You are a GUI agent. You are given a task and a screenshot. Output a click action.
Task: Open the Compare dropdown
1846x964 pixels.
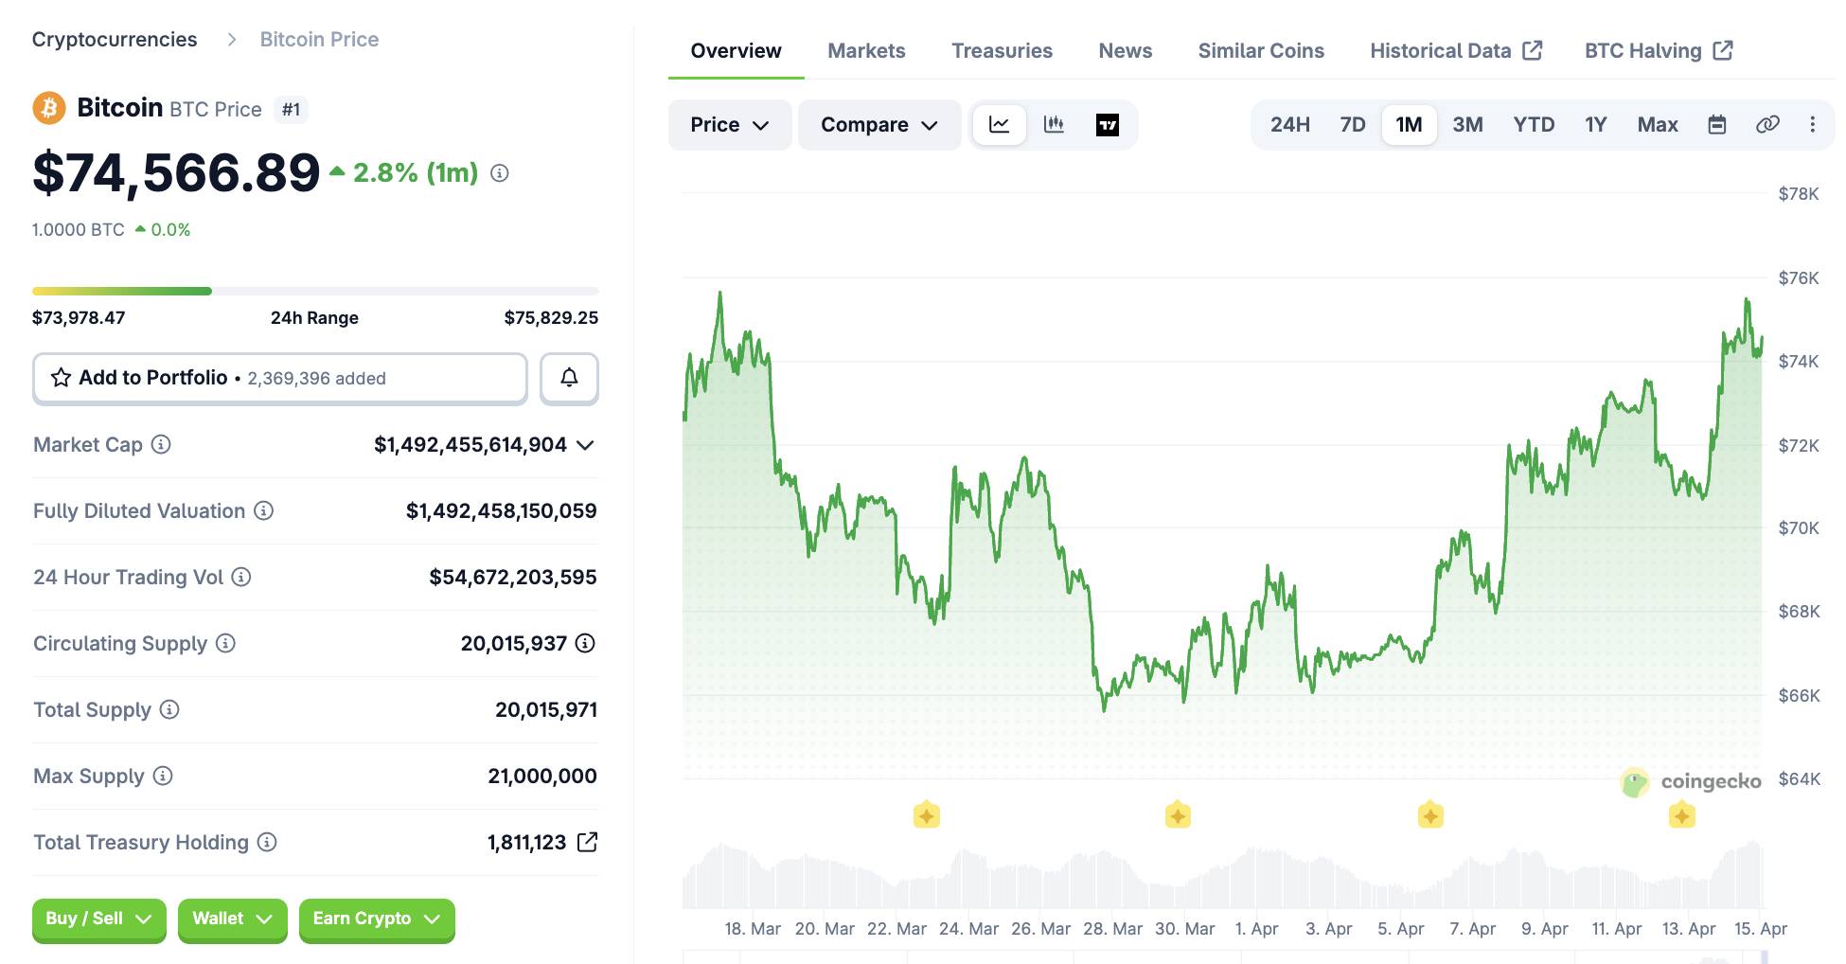pyautogui.click(x=878, y=124)
